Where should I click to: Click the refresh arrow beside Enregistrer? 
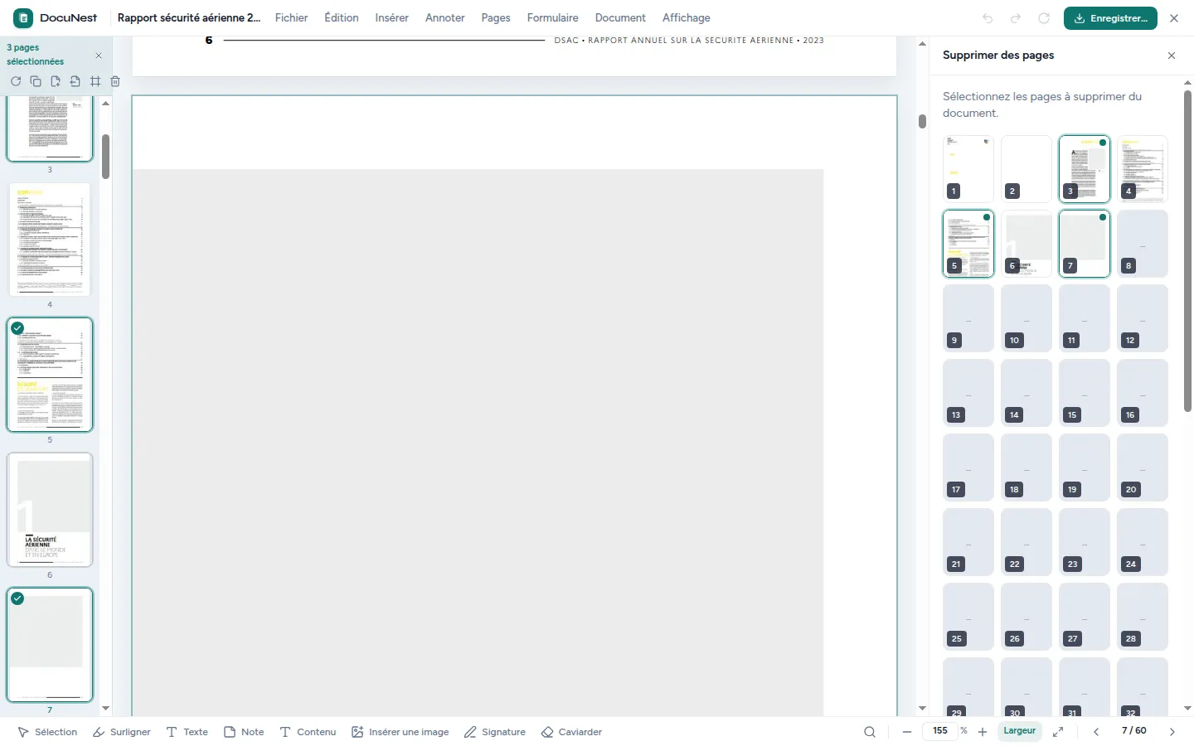pos(1044,18)
